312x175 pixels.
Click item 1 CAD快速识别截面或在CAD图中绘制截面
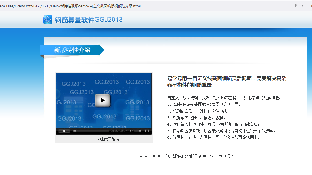204,104
